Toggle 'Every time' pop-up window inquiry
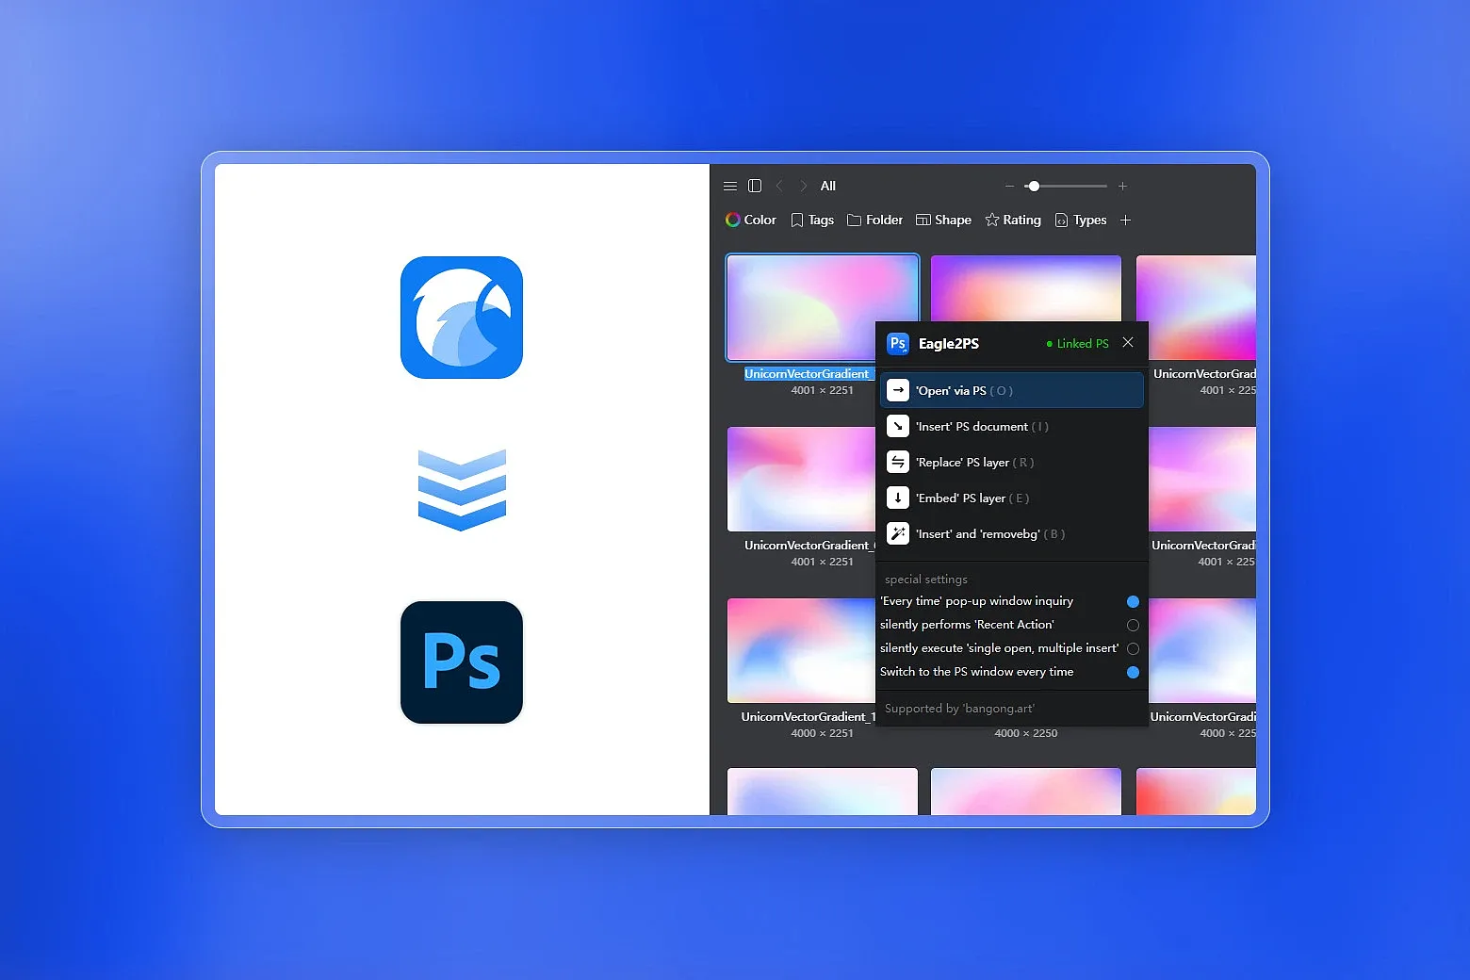The height and width of the screenshot is (980, 1470). click(1133, 601)
